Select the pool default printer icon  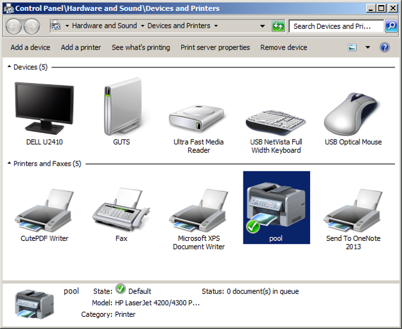click(x=276, y=208)
